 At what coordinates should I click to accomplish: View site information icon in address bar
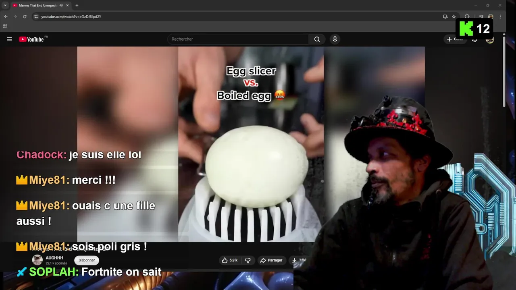click(36, 17)
